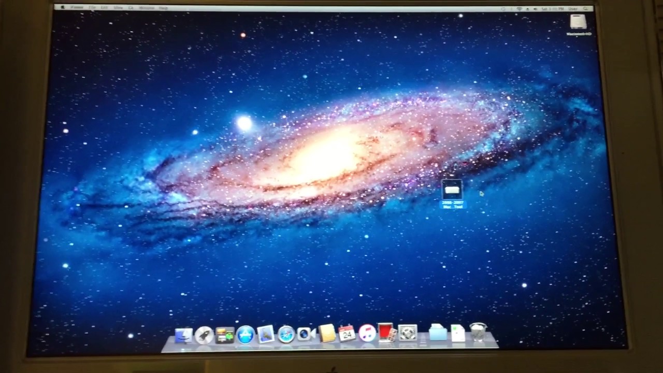Open the blue folder stack in Dock
Screen dimensions: 663x373
(438, 332)
